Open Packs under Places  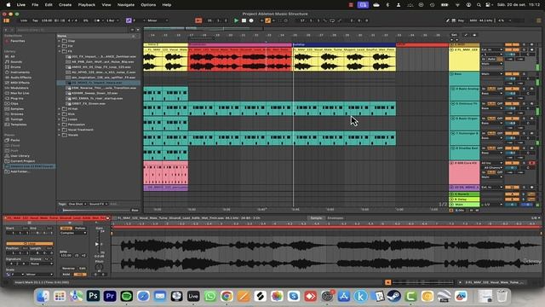click(x=15, y=140)
